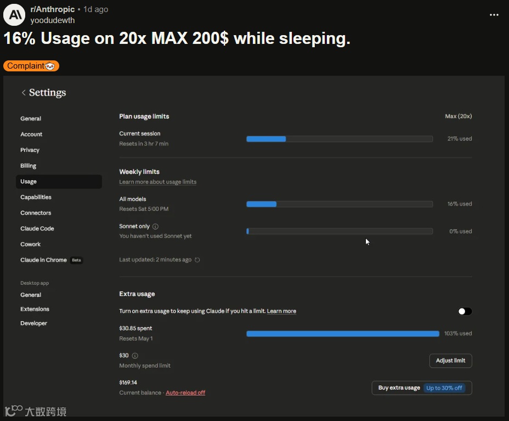Click the refresh icon beside Last updated

[x=197, y=260]
